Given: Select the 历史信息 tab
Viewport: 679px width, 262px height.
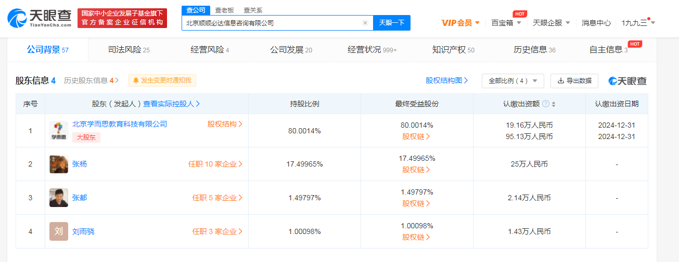Looking at the screenshot, I should 534,50.
